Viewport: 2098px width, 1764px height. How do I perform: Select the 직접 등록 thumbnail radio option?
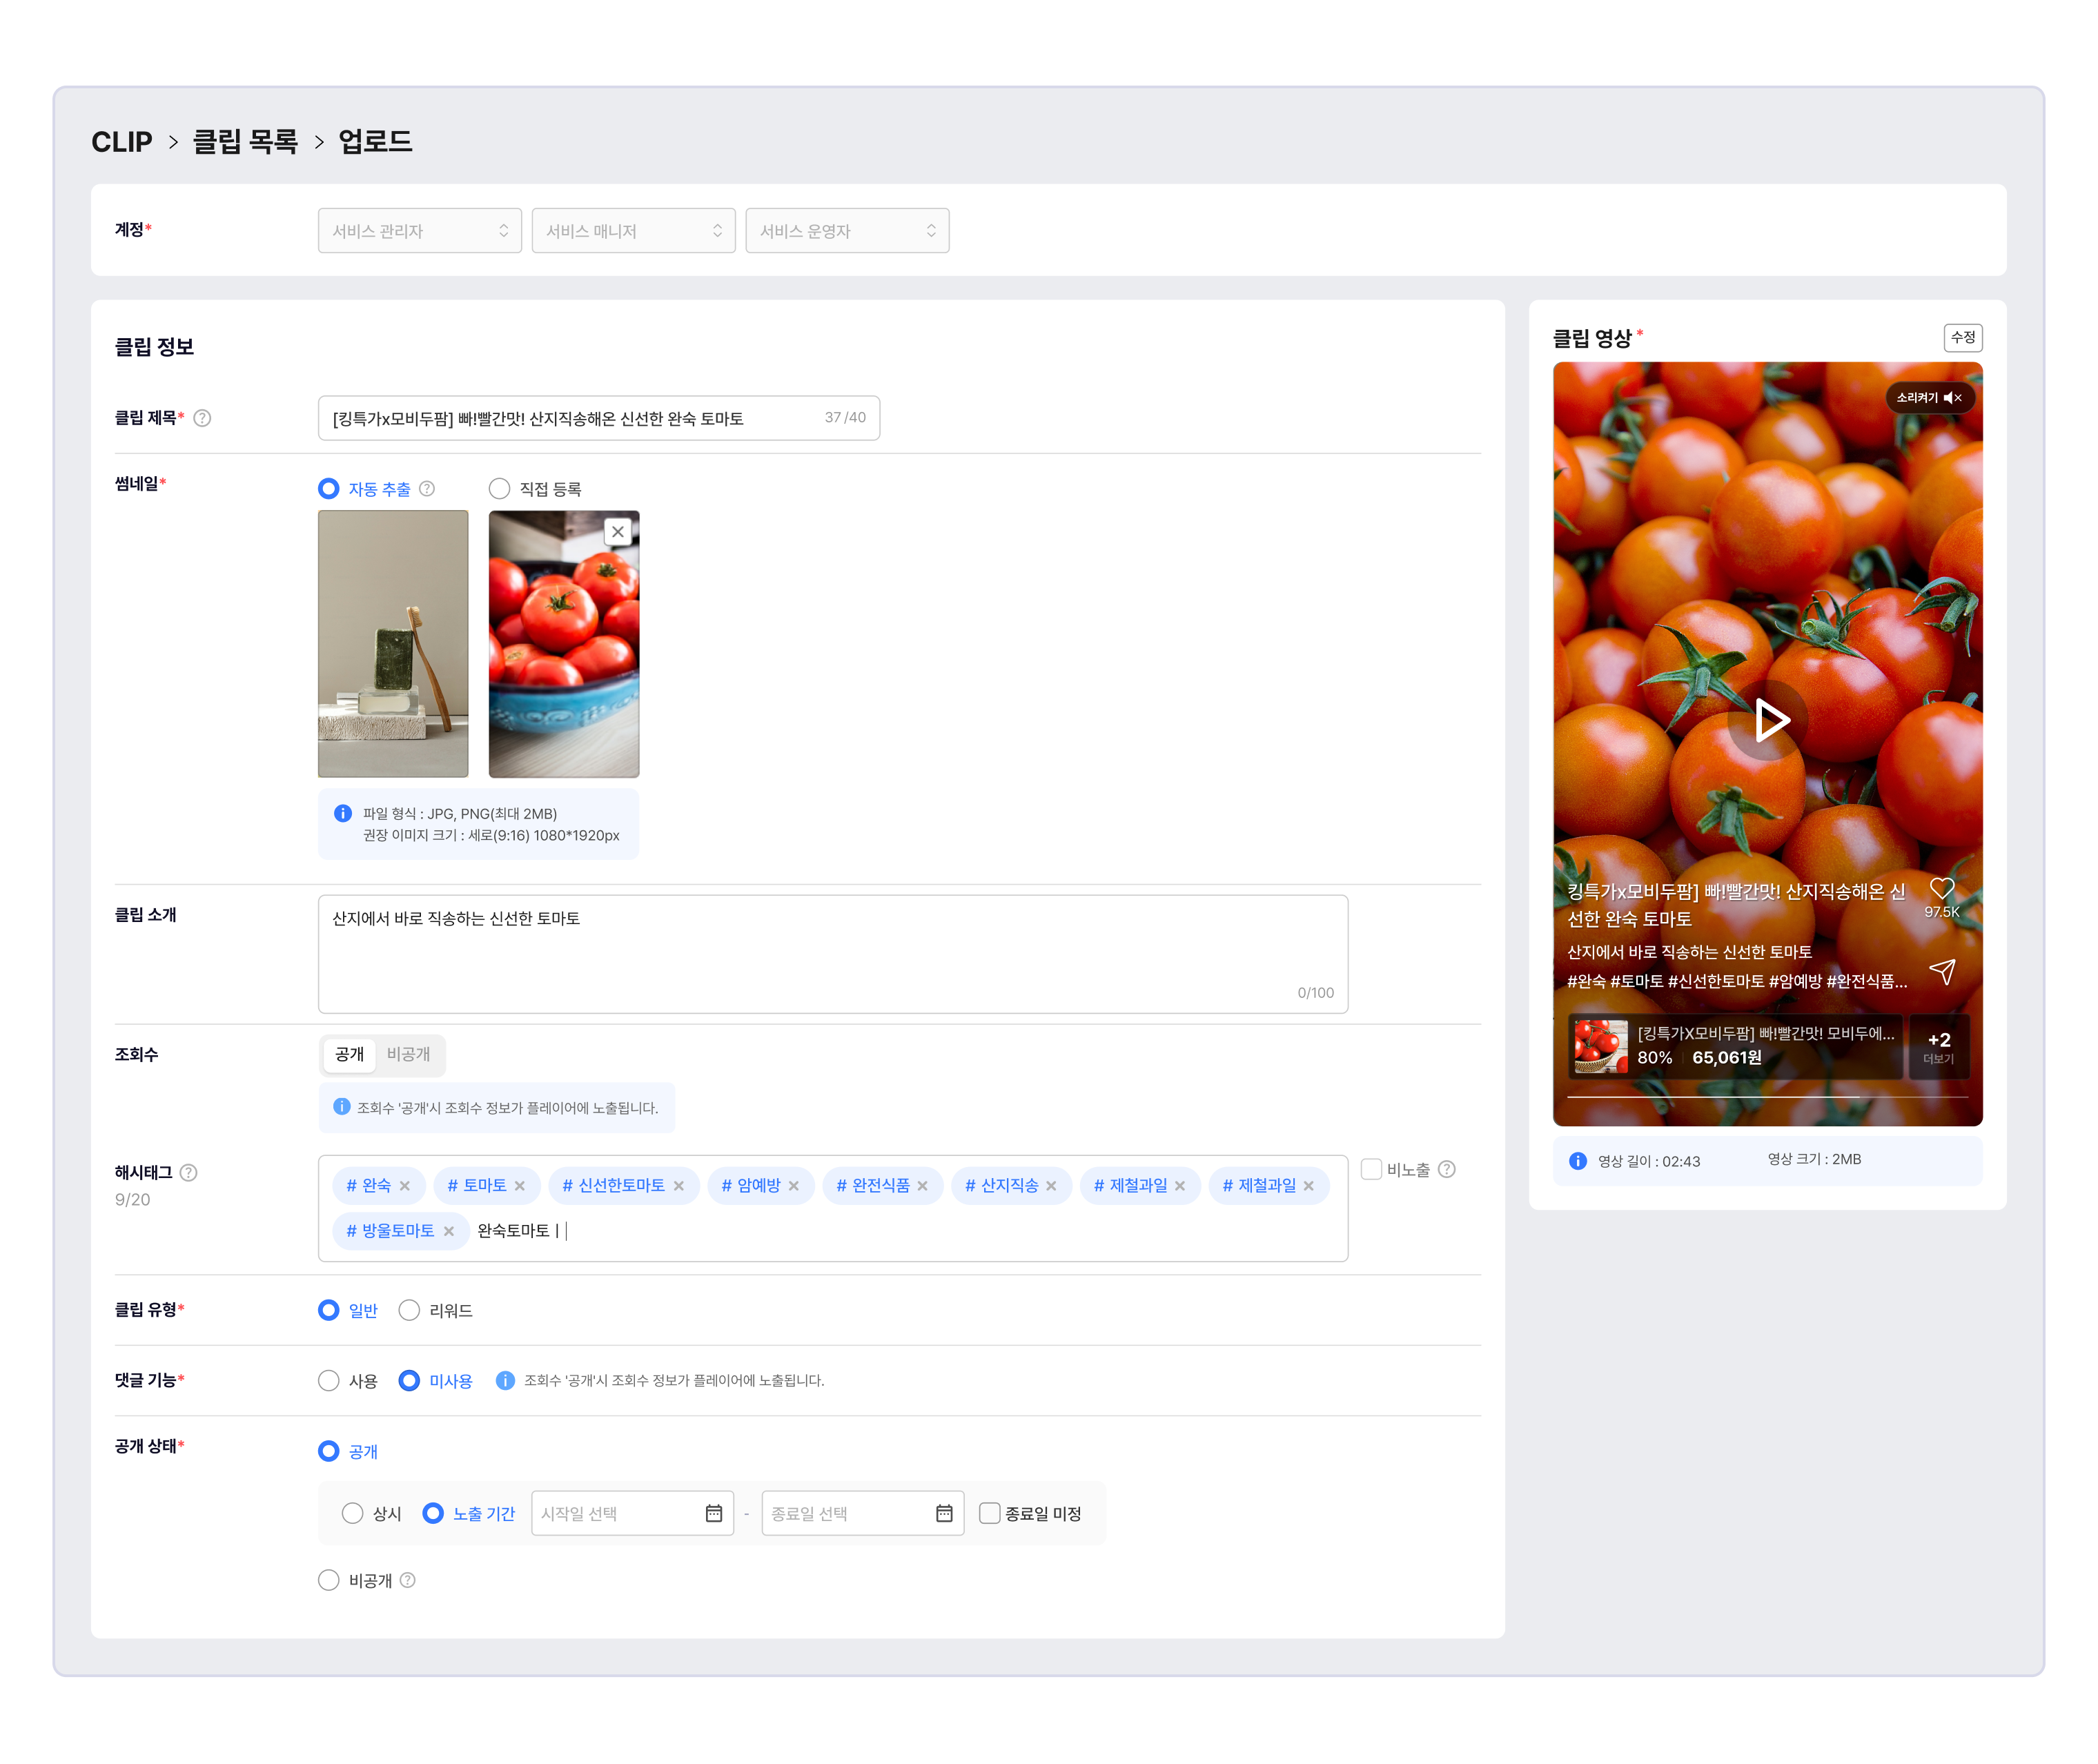(499, 489)
